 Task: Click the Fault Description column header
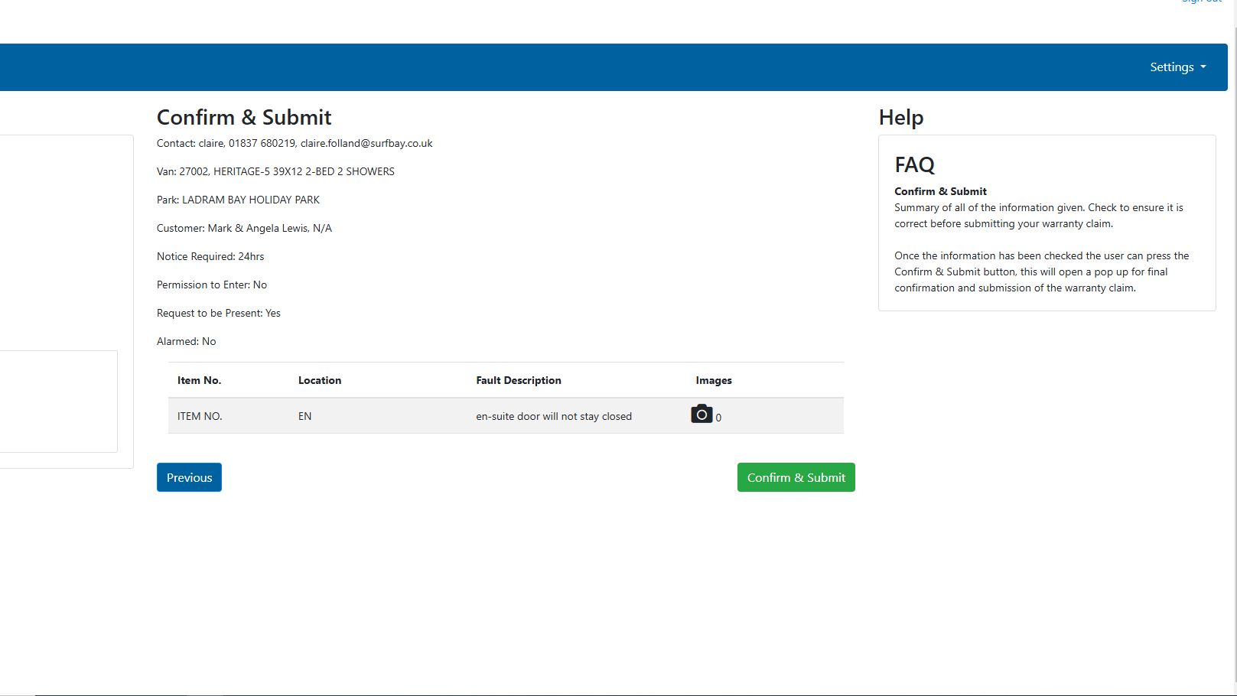519,380
